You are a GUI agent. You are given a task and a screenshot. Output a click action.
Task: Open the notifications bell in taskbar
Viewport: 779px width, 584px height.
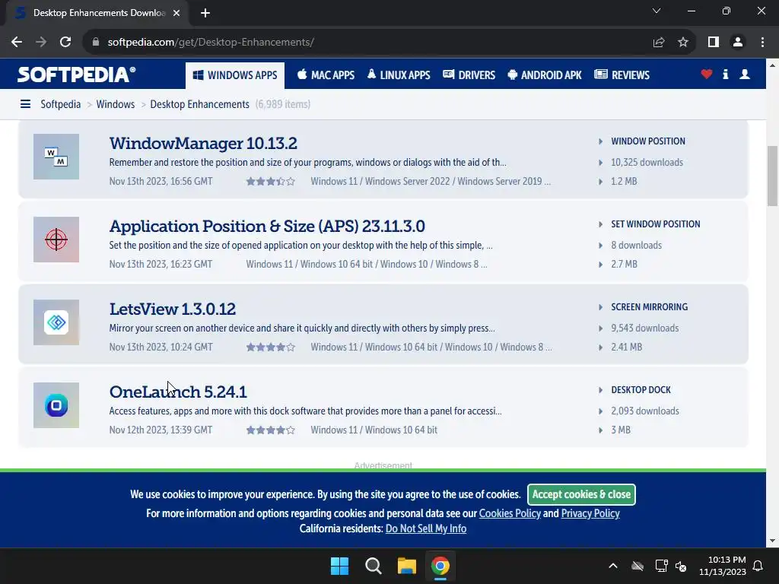[x=758, y=566]
